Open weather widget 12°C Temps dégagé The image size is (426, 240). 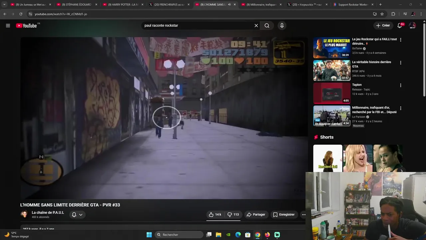(x=17, y=235)
